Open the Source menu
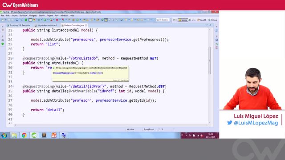The width and height of the screenshot is (285, 160). tap(15, 16)
